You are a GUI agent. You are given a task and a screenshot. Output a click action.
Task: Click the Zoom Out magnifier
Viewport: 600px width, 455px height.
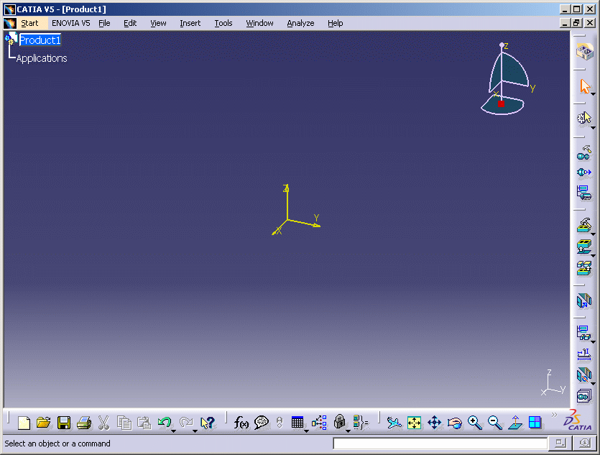[x=495, y=423]
